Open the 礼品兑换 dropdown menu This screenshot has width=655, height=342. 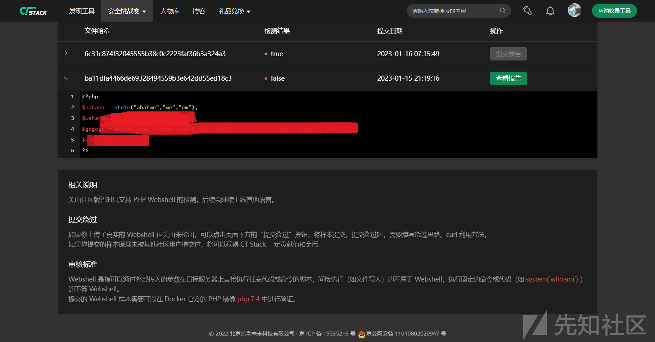tap(234, 11)
